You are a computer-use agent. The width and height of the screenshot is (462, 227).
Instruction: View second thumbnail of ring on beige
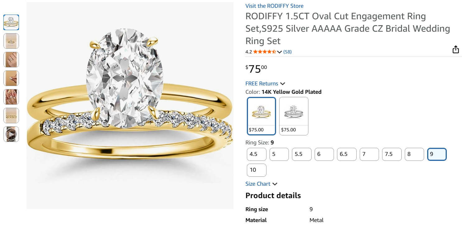pos(11,41)
